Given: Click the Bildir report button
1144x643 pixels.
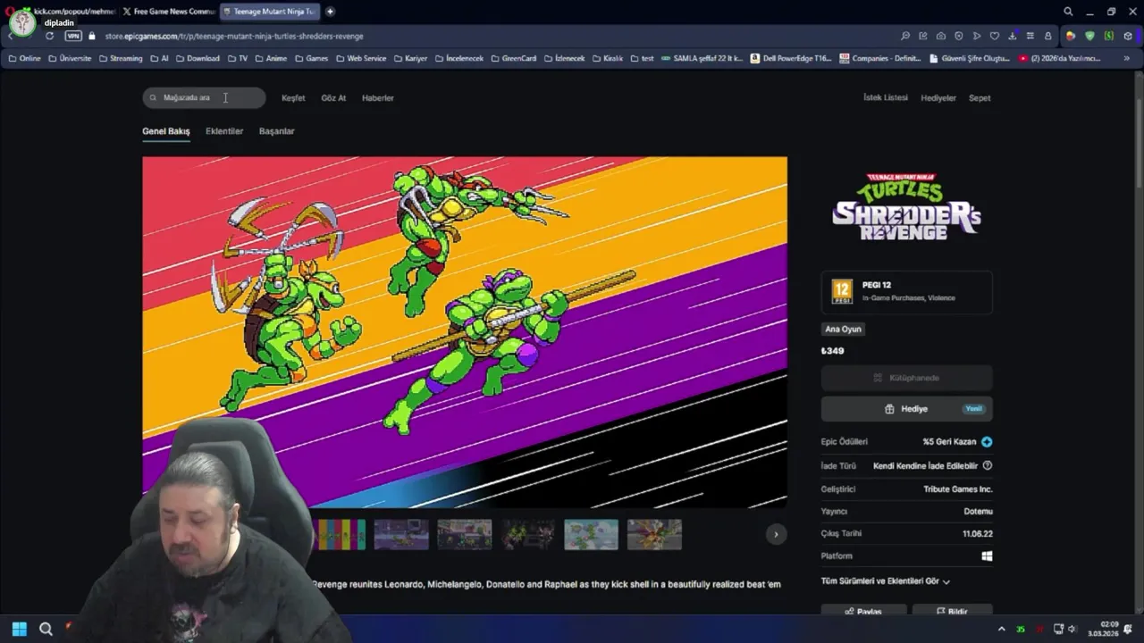Looking at the screenshot, I should tap(952, 612).
